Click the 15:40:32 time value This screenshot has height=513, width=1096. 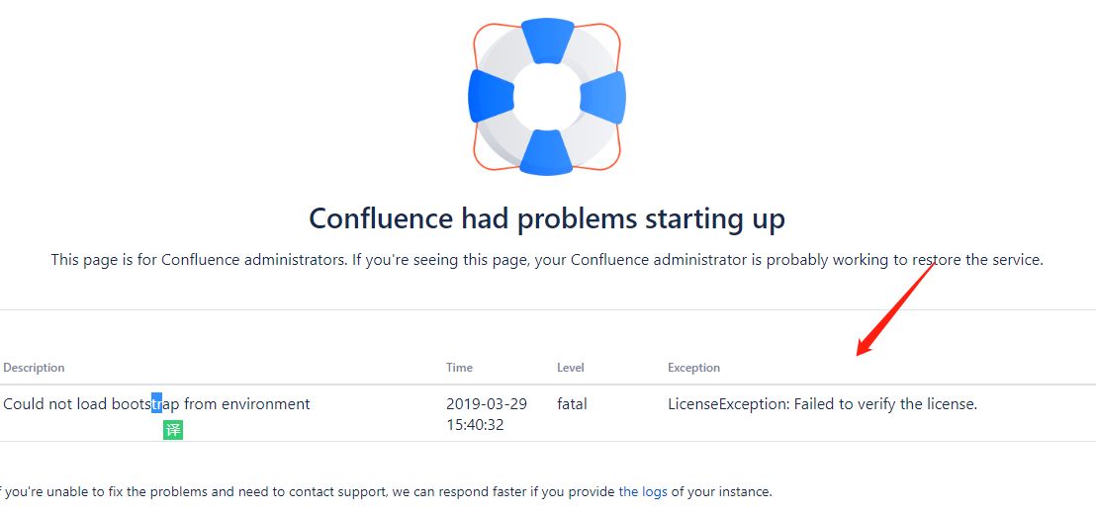[x=476, y=425]
